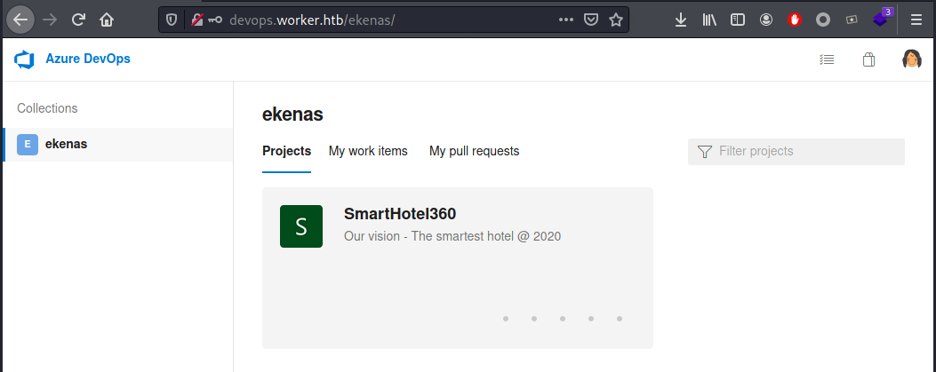
Task: Reload the current page
Action: point(78,20)
